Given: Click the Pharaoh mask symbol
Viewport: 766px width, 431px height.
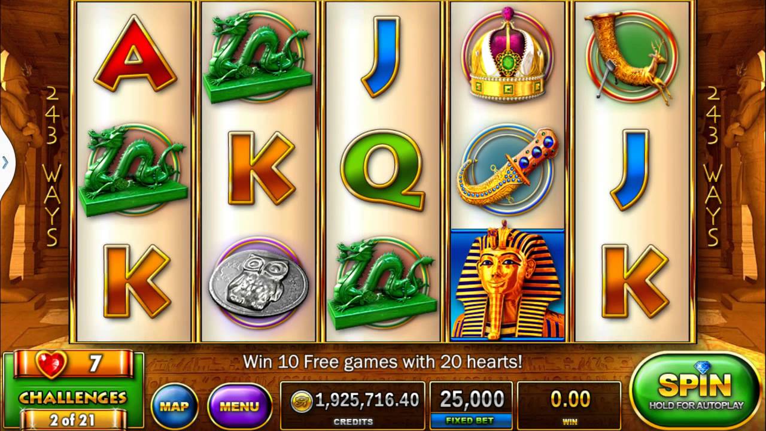Looking at the screenshot, I should pyautogui.click(x=507, y=284).
